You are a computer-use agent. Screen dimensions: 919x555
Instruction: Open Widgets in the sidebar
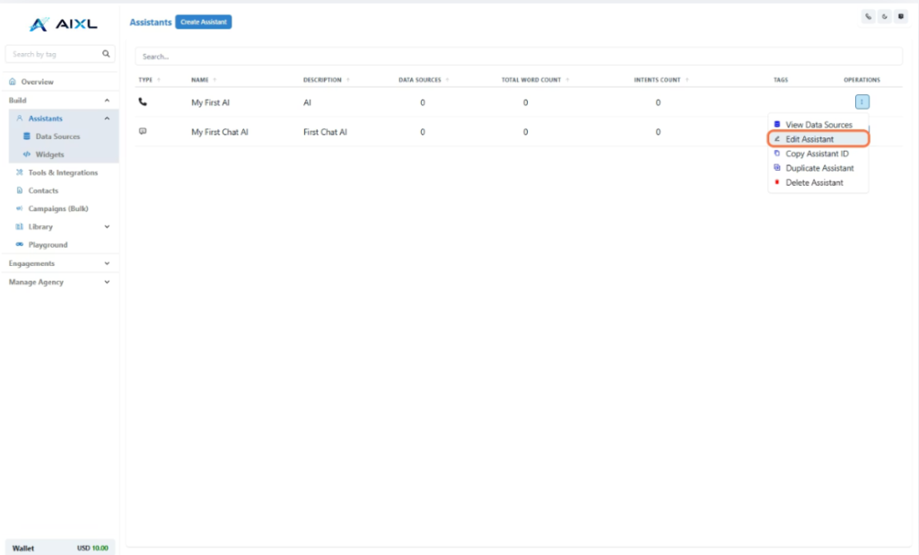point(49,154)
